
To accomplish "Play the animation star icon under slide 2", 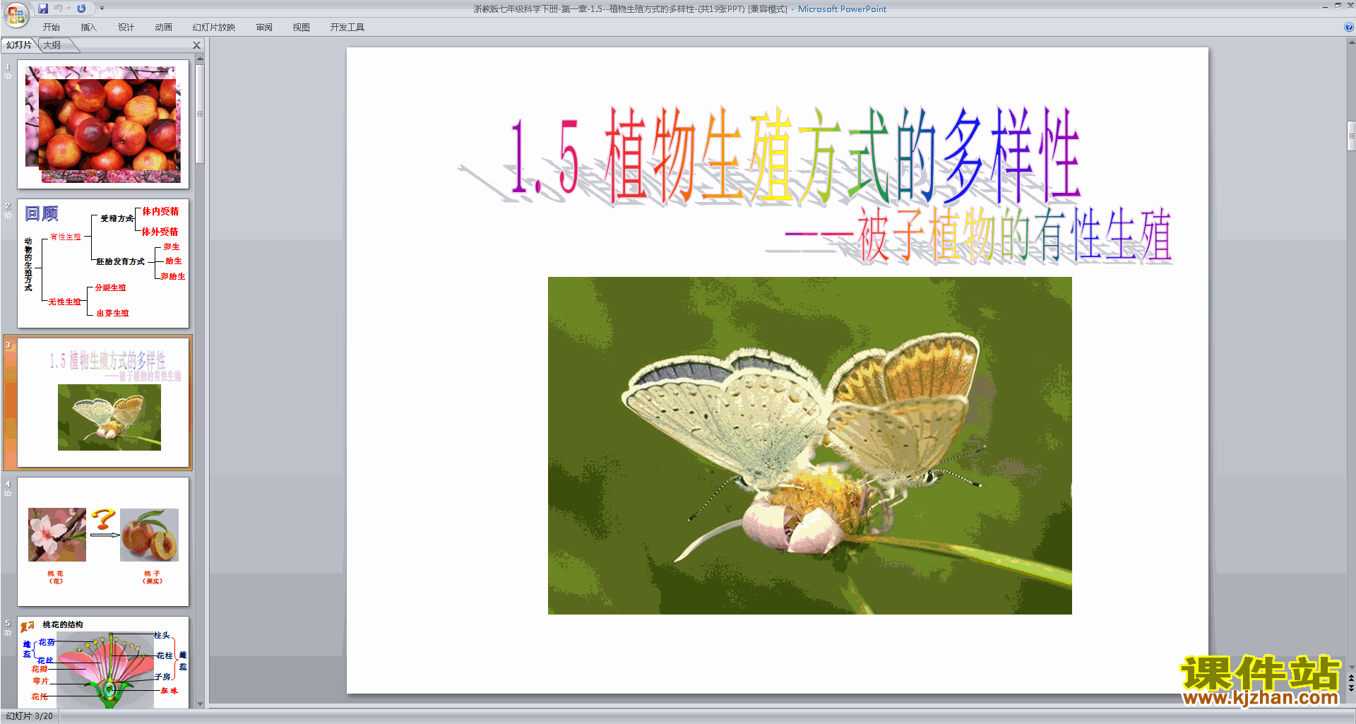I will click(8, 215).
